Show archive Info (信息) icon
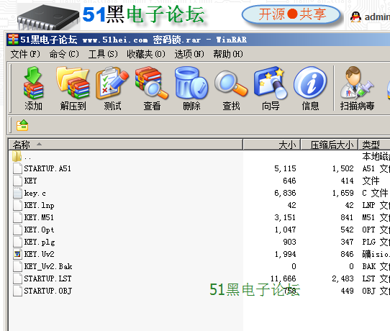Viewport: 390px width, 331px height. [310, 89]
